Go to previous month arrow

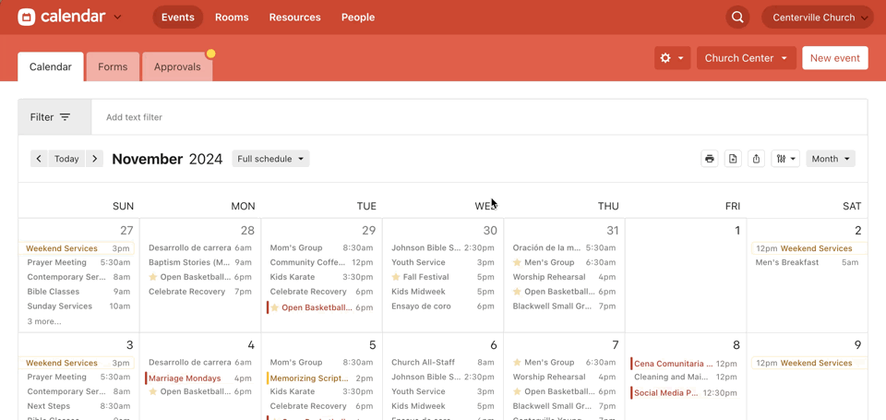39,159
